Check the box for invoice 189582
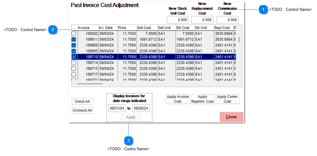 pyautogui.click(x=74, y=33)
